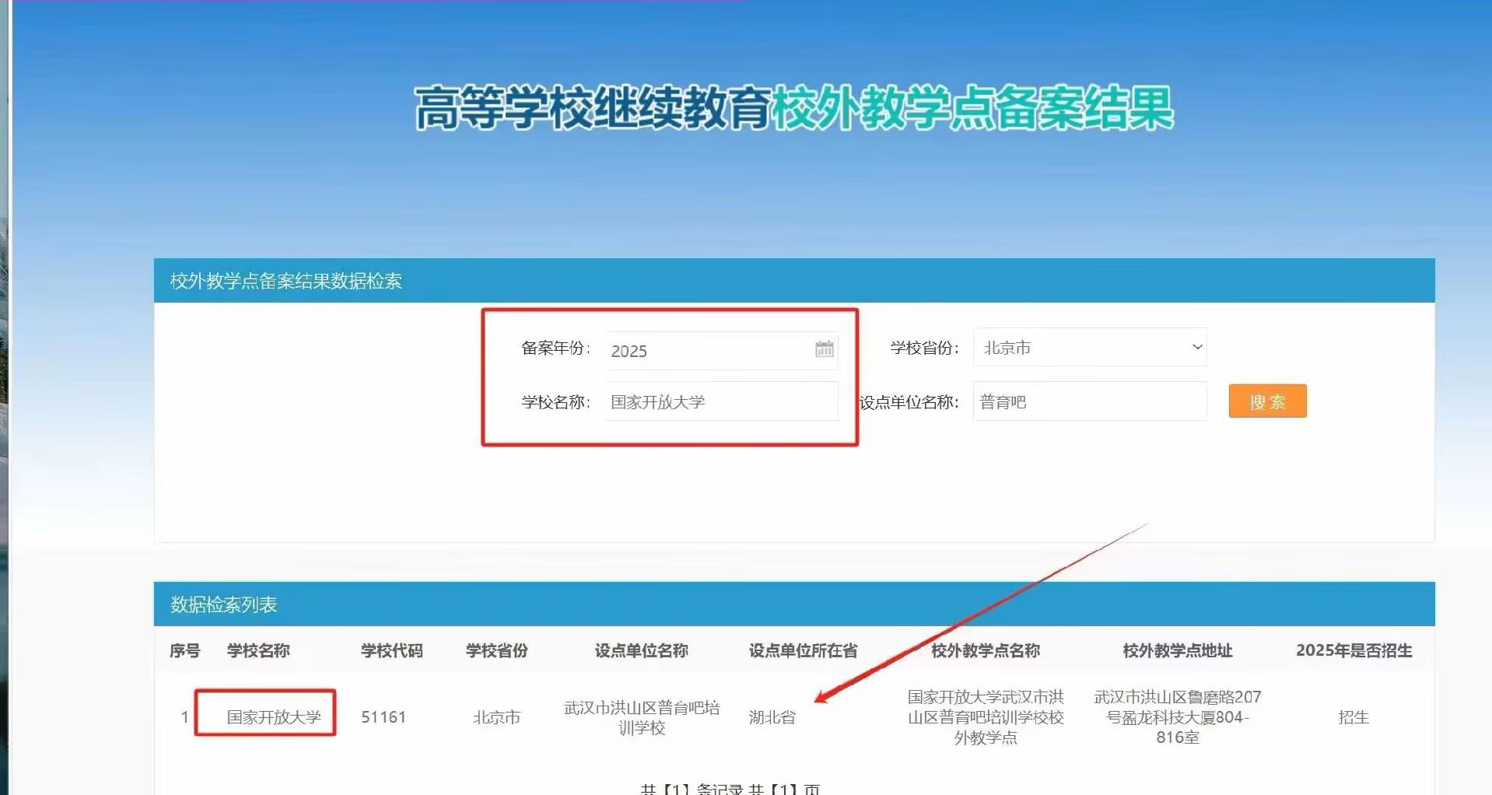Image resolution: width=1492 pixels, height=795 pixels.
Task: Click the 设点单位名称 label in the search form
Action: (909, 401)
